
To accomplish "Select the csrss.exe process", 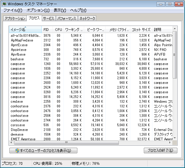I will 91,125.
